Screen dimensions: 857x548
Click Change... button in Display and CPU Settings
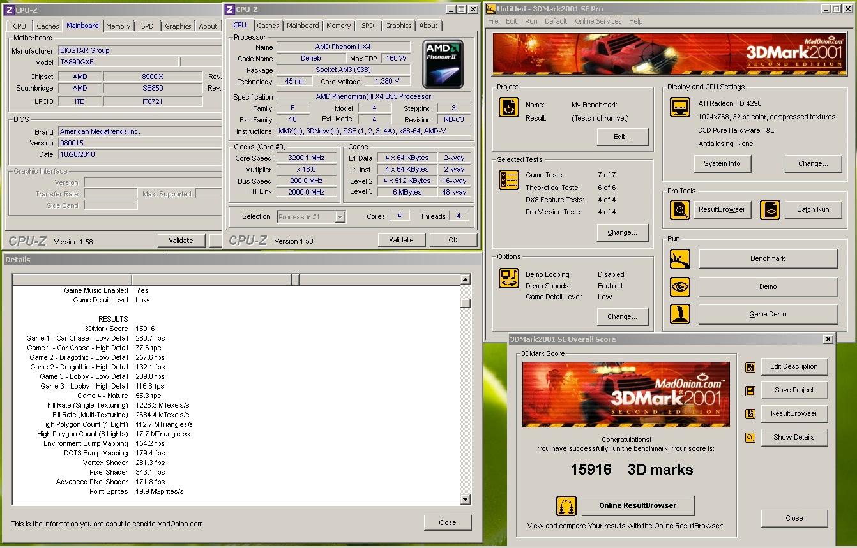813,163
